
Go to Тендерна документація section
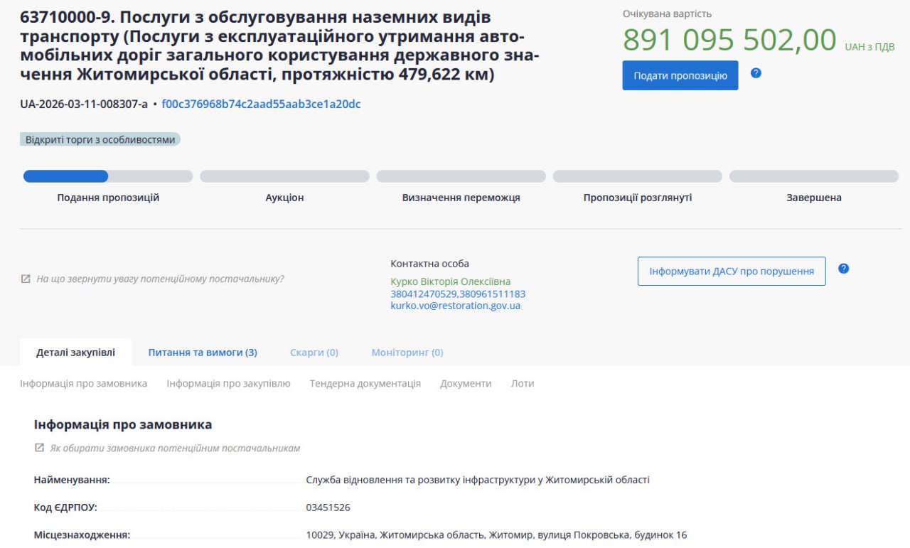click(x=365, y=384)
